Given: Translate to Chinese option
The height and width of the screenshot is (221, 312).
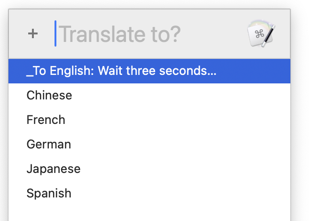Looking at the screenshot, I should click(x=49, y=95).
